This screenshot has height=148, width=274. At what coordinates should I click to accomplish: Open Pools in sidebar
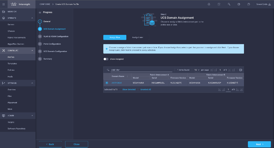pos(10,77)
